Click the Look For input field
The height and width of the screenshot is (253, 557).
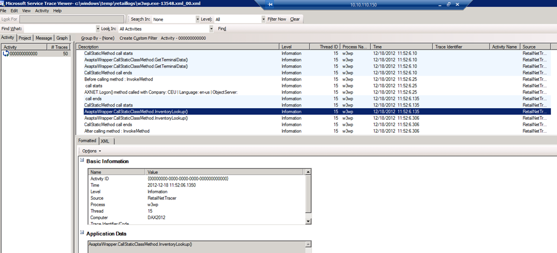72,19
